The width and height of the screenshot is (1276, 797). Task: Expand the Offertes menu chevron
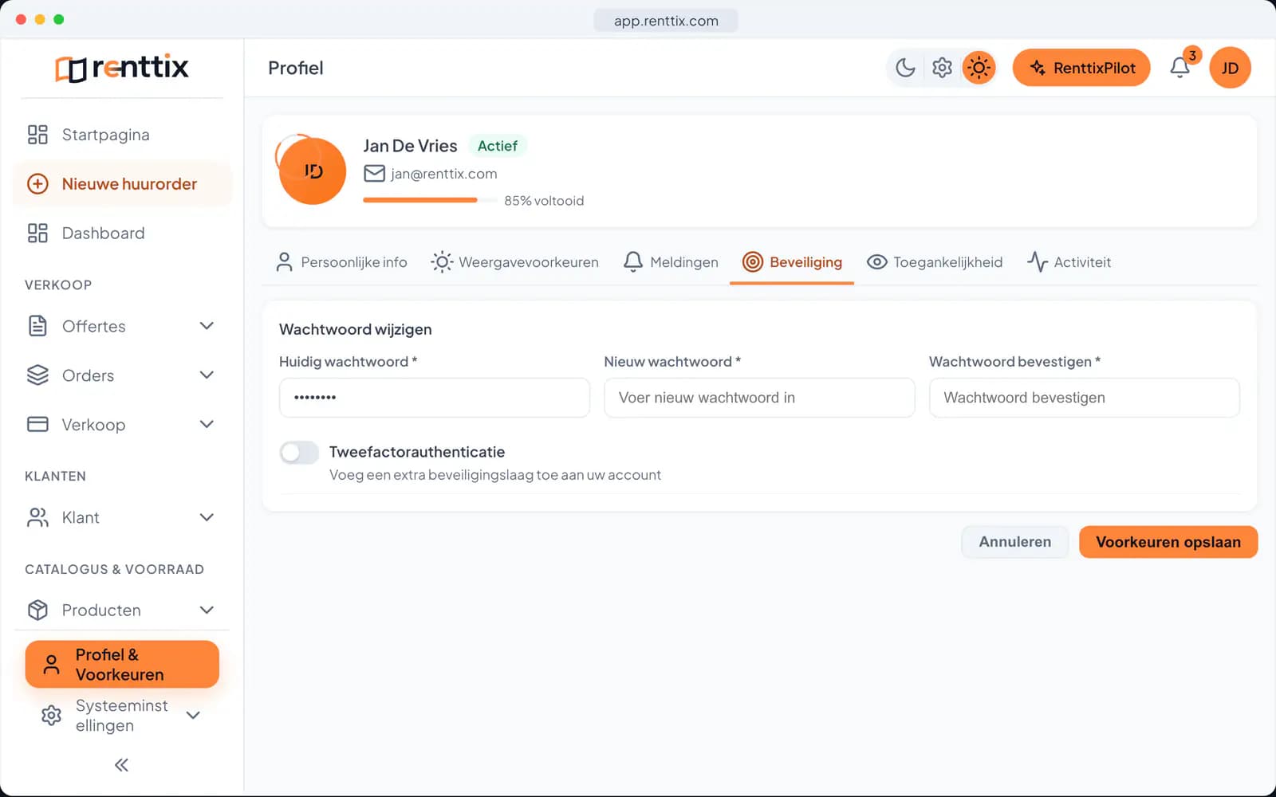point(207,326)
